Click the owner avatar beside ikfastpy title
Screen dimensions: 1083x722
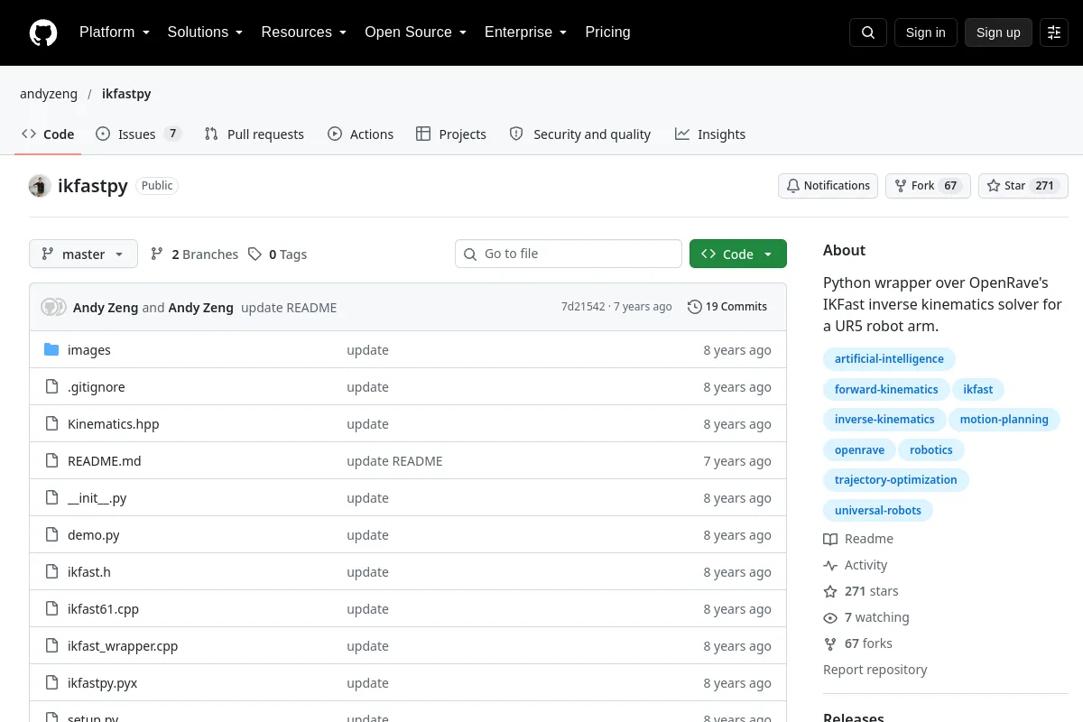tap(39, 186)
